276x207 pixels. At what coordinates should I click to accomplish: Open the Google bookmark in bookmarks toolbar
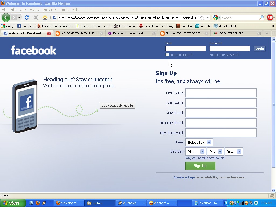tap(8, 26)
